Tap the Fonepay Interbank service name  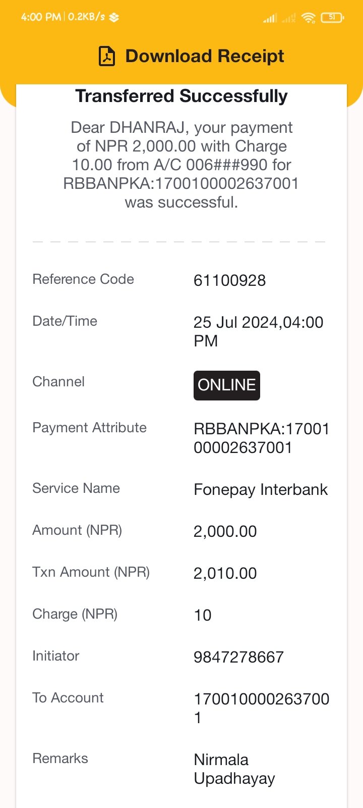click(261, 489)
